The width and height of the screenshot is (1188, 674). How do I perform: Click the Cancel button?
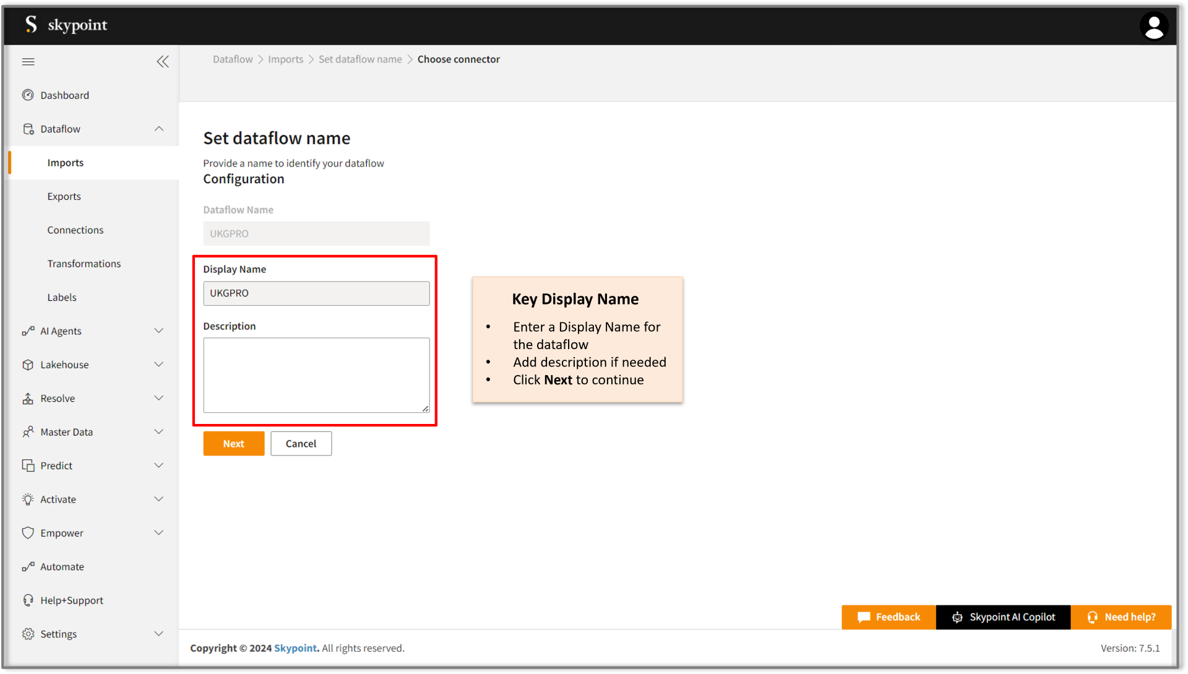pyautogui.click(x=301, y=443)
